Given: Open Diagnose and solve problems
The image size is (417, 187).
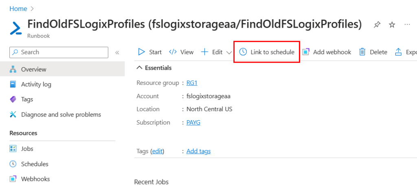Looking at the screenshot, I should 61,114.
